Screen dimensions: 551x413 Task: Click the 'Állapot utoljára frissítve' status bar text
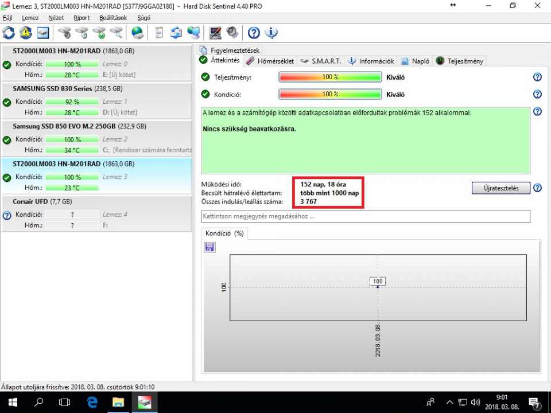click(78, 387)
